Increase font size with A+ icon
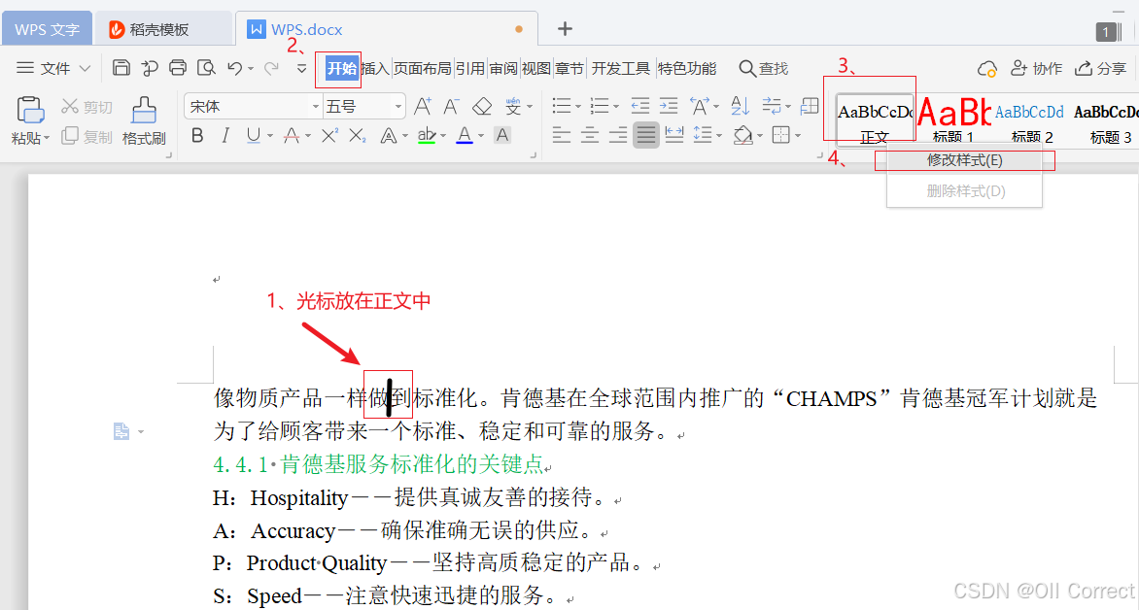 [x=423, y=107]
